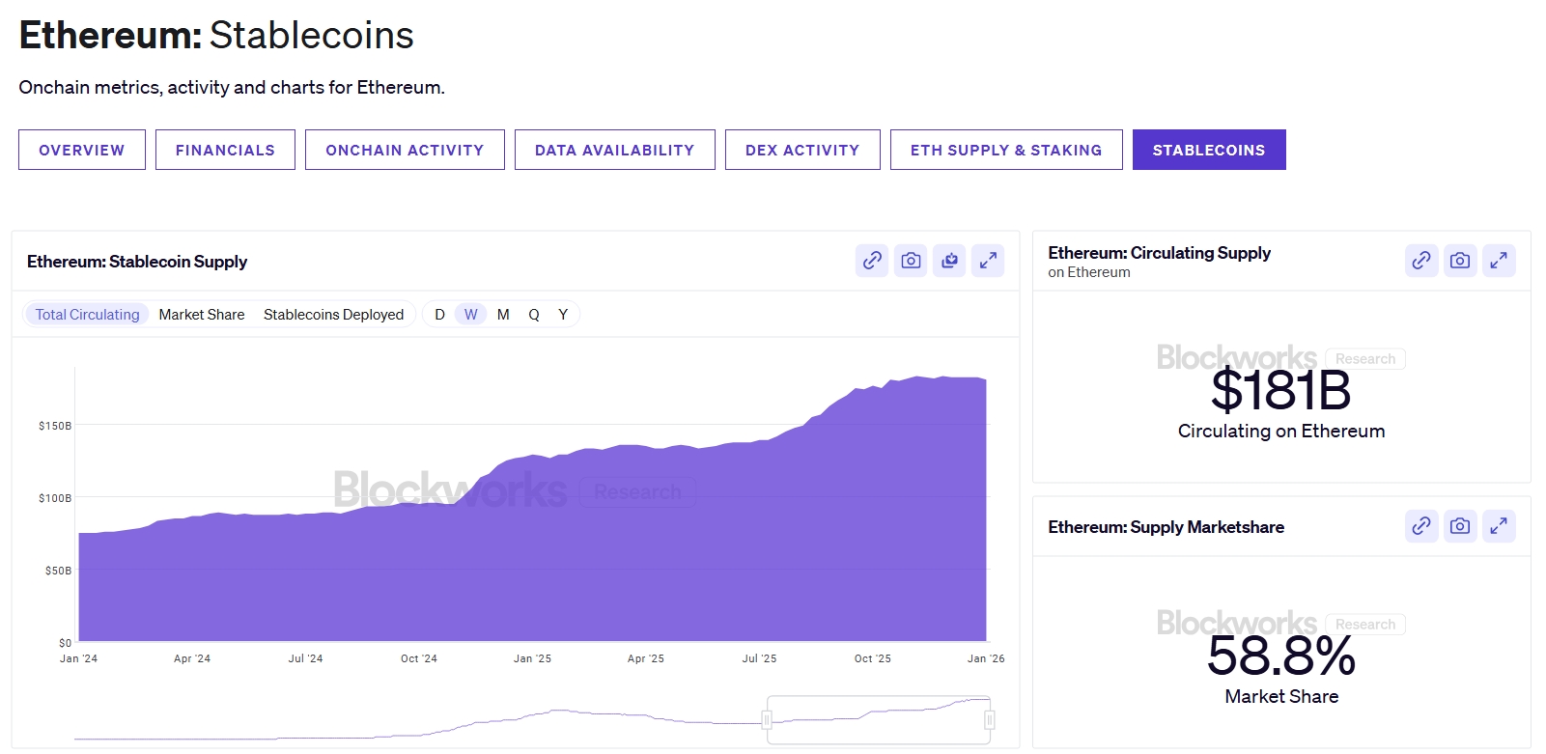Click the selected range window in navigator

(x=879, y=720)
